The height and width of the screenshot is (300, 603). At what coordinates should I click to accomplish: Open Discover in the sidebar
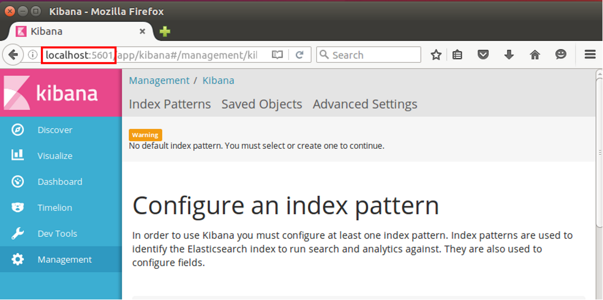[61, 130]
